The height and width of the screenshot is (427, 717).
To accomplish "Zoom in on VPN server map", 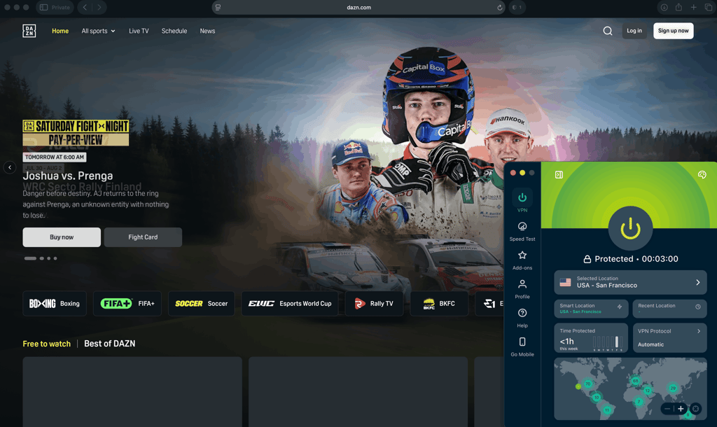I will click(x=681, y=409).
